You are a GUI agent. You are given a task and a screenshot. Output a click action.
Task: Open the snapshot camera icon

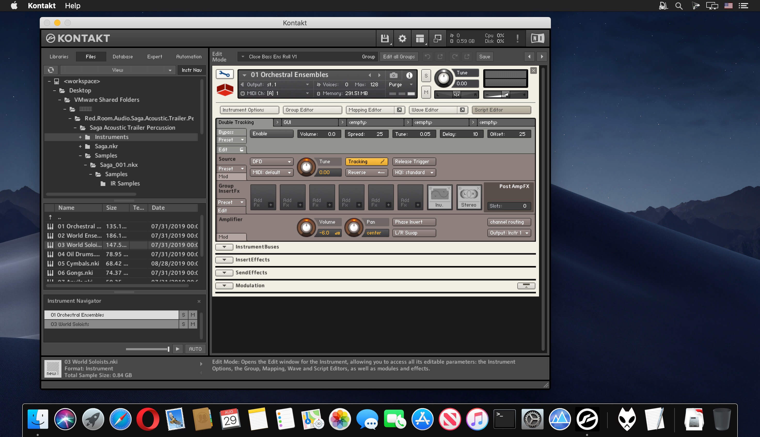(x=393, y=75)
